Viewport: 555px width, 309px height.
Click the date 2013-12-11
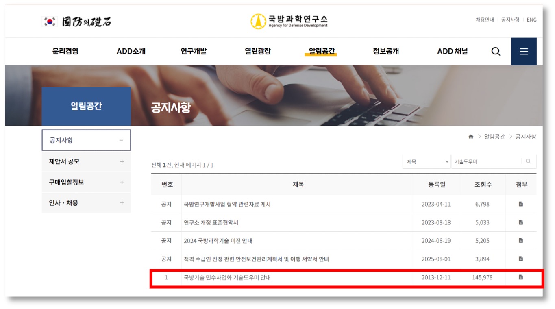436,277
